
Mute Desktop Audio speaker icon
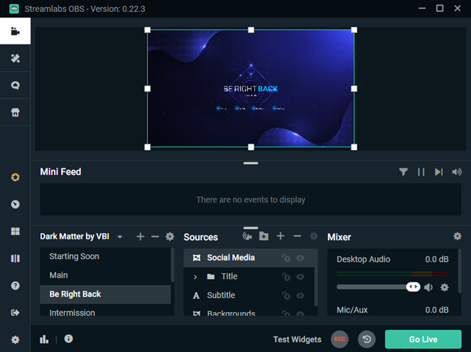point(428,287)
